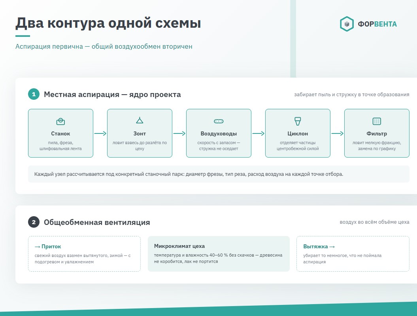Click description пила, фреза, шлифовальная лента

coord(60,145)
